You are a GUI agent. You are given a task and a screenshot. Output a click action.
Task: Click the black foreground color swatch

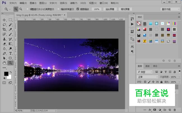tap(6, 74)
